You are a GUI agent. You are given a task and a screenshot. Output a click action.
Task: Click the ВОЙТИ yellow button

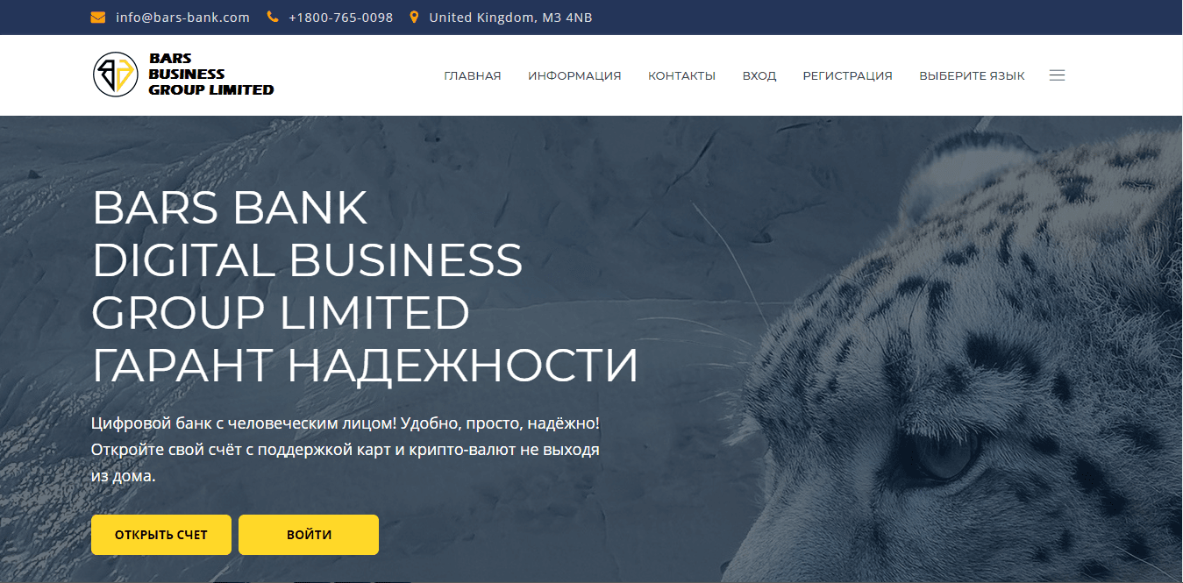click(309, 535)
